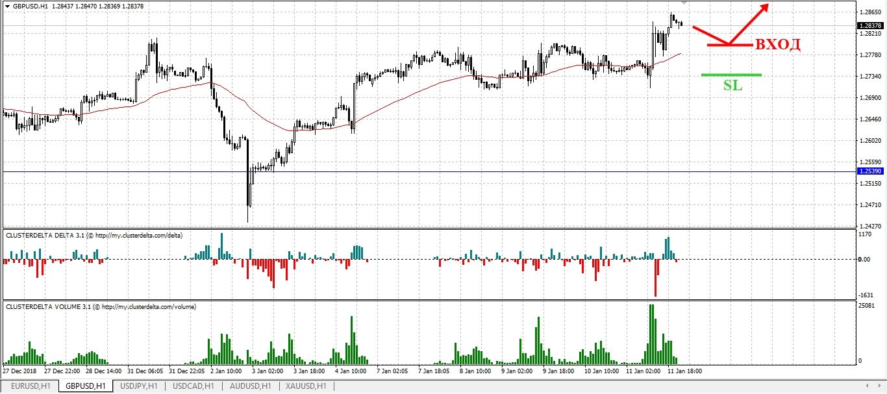This screenshot has width=887, height=394.
Task: Select the blue 1.25390 price level label
Action: [x=869, y=171]
